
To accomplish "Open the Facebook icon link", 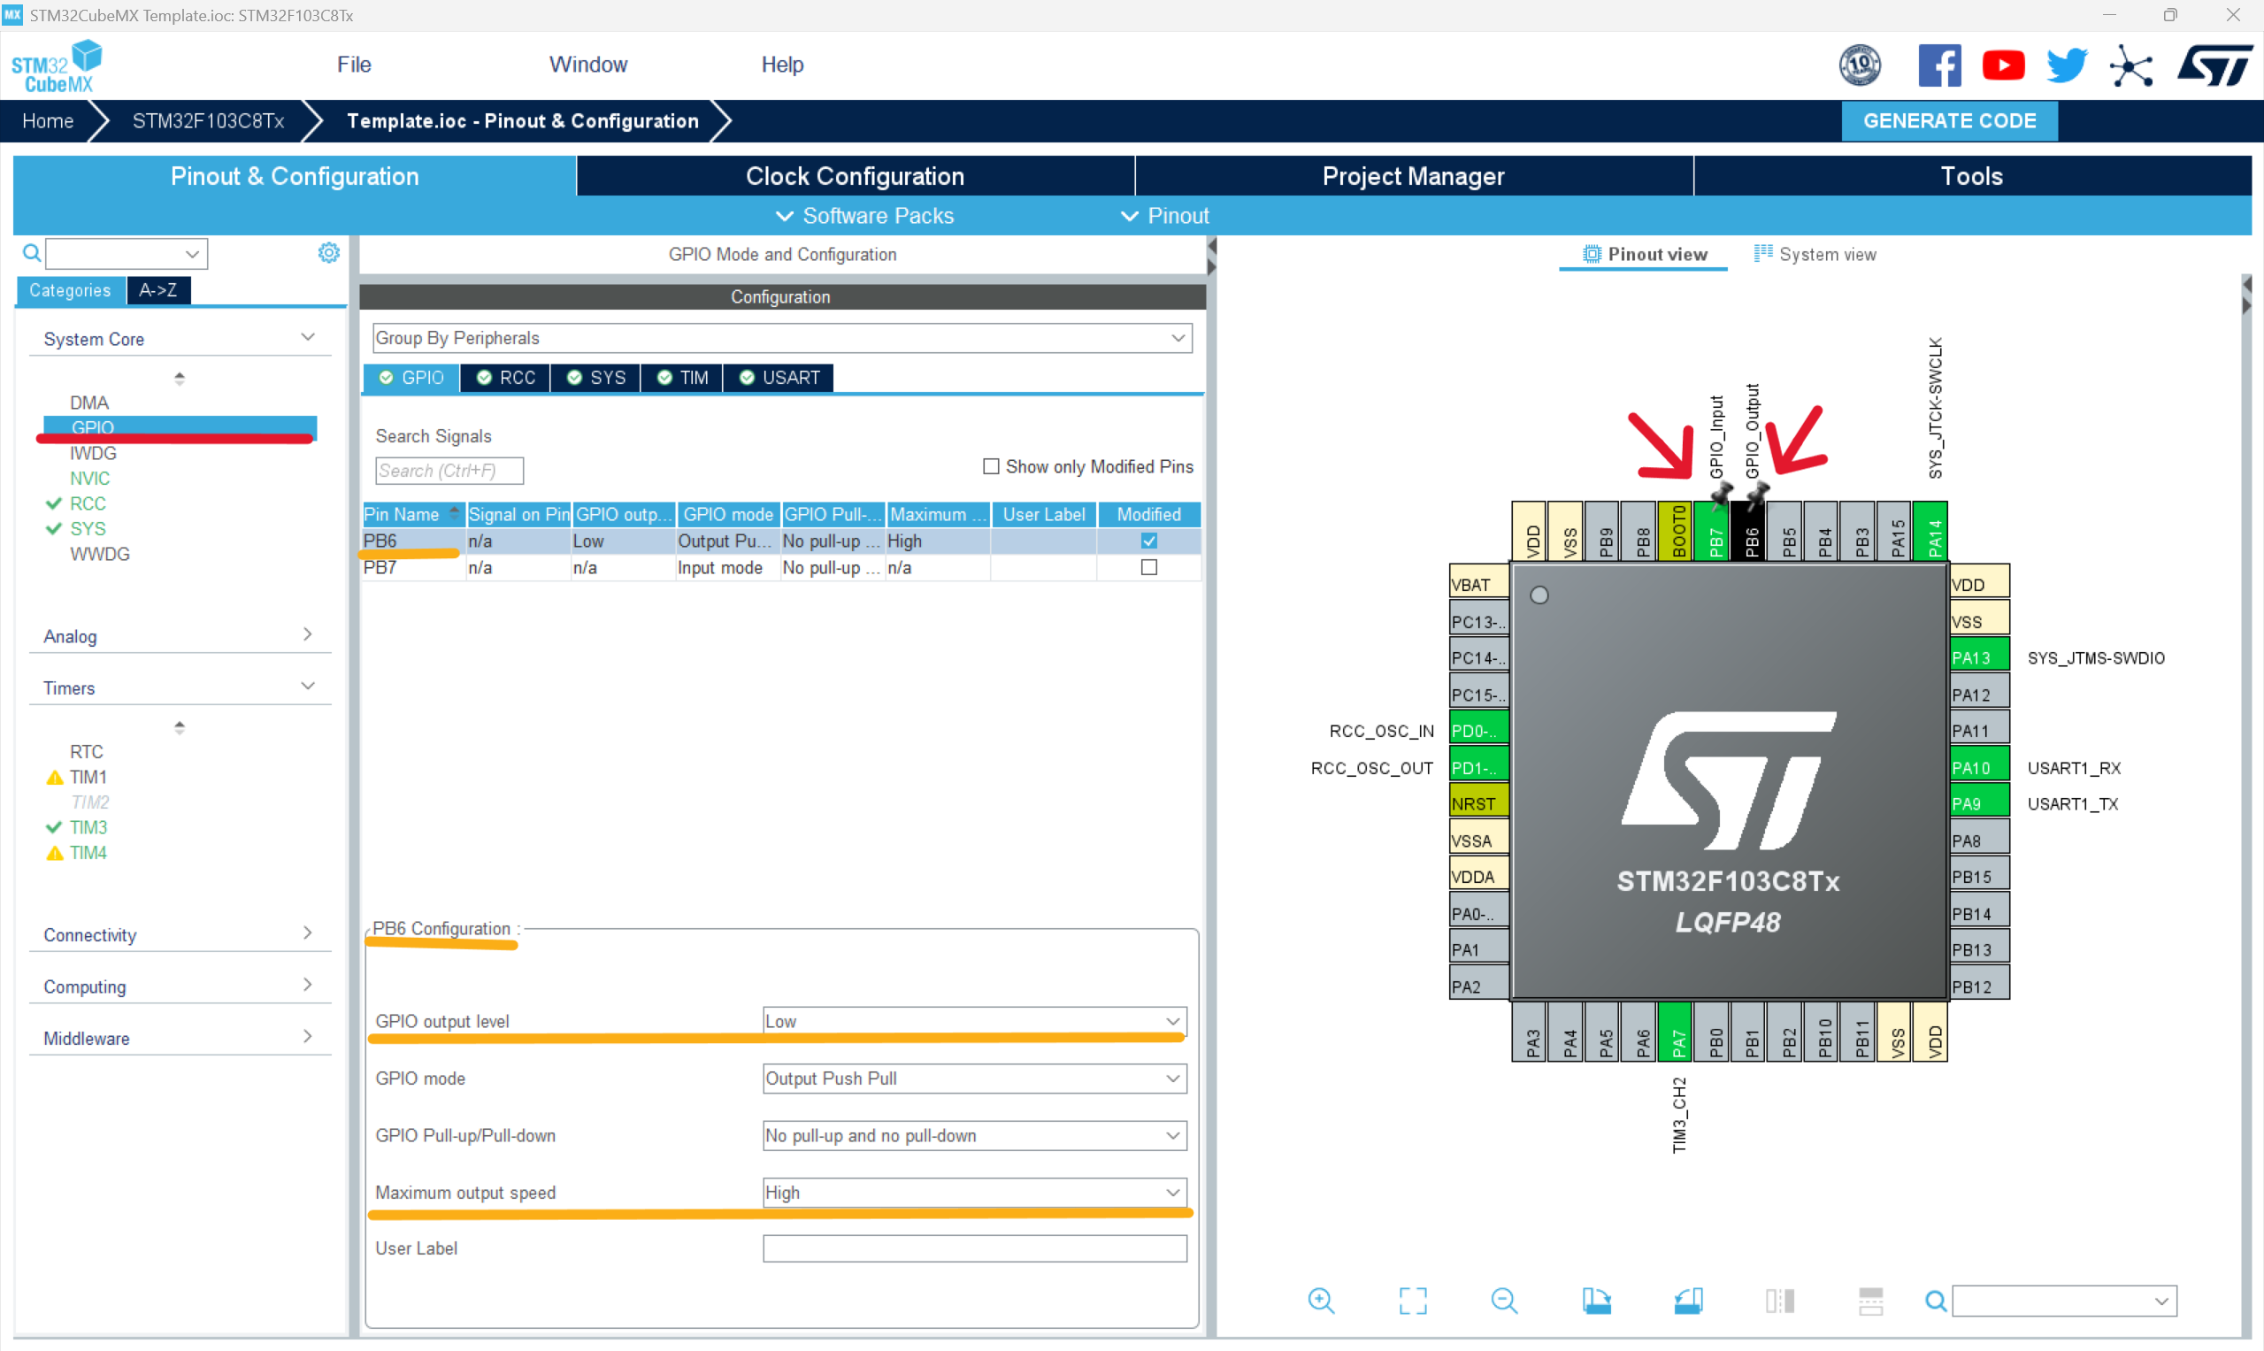I will click(1939, 65).
